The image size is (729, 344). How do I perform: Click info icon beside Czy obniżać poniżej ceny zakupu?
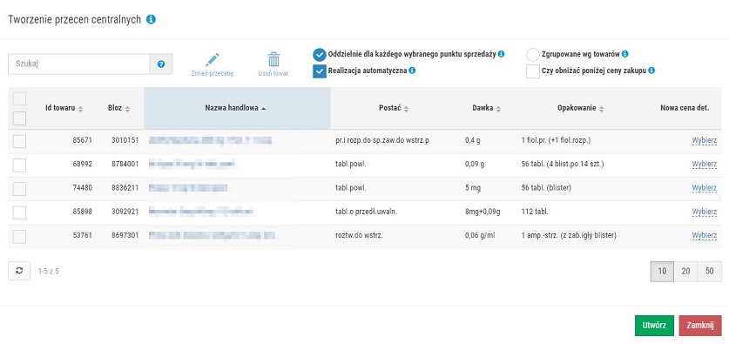[651, 71]
